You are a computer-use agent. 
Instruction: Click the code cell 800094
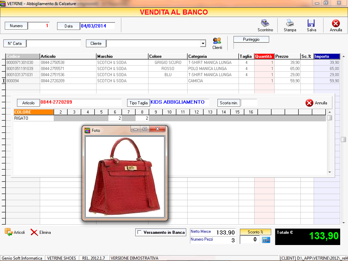23,81
